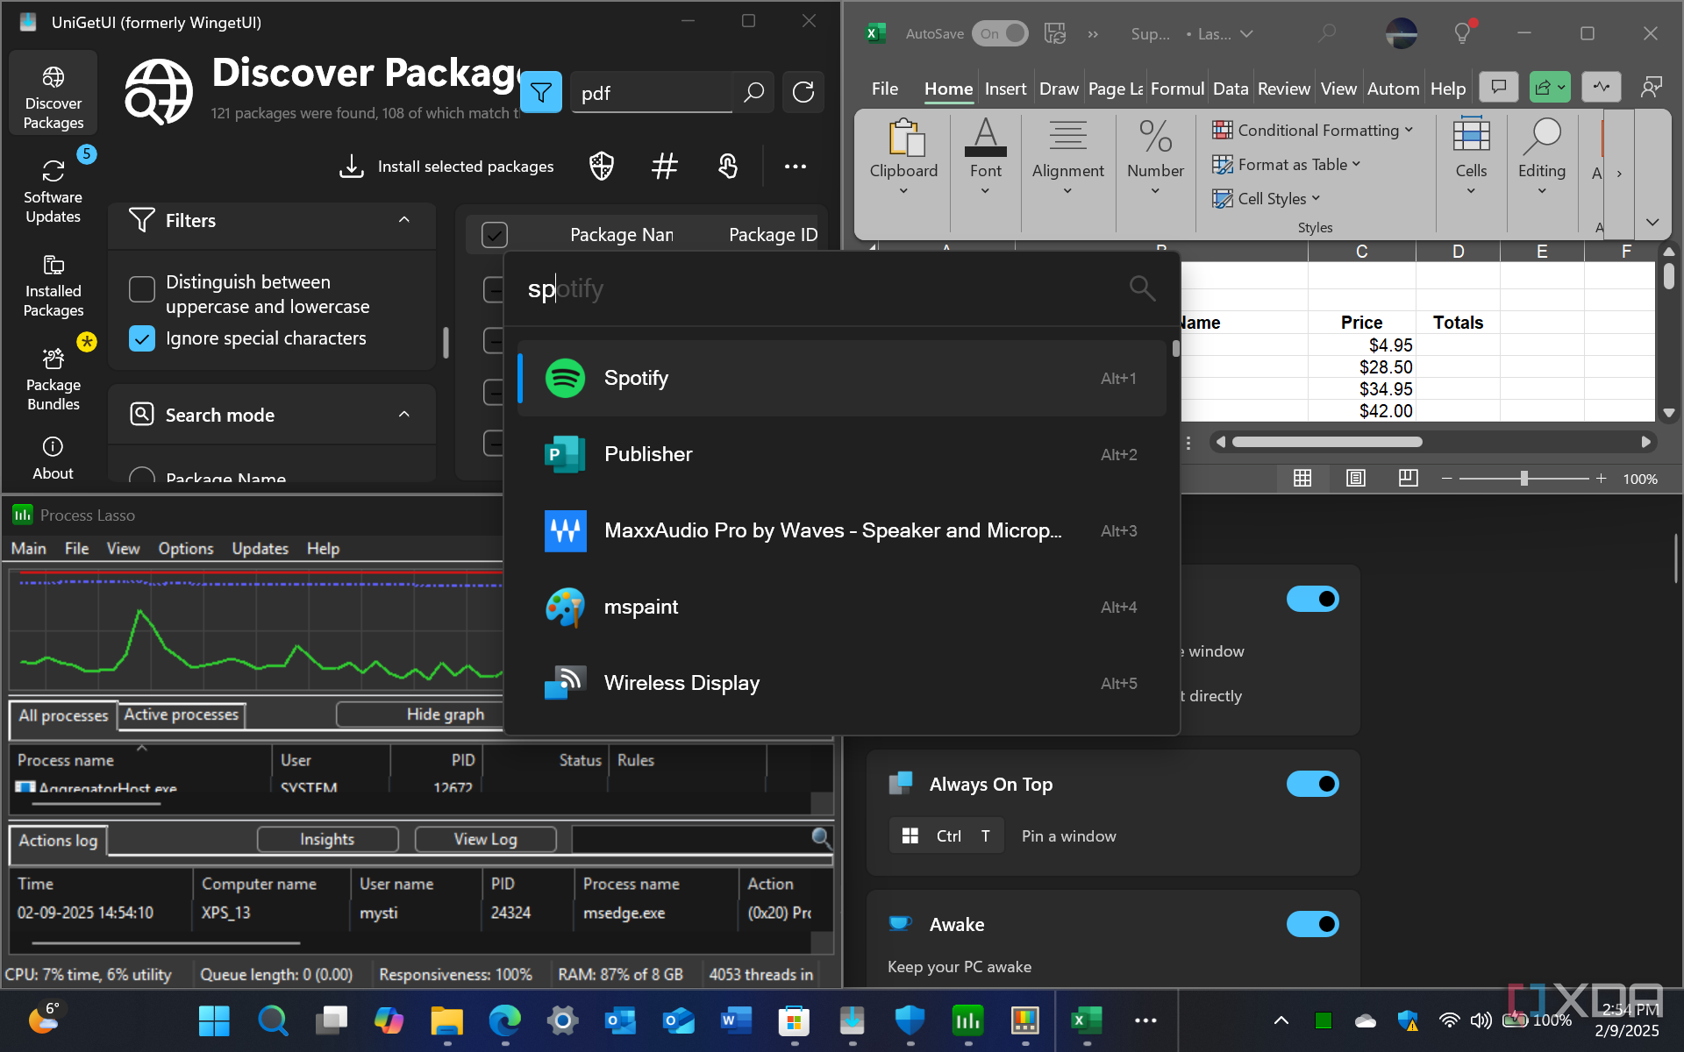1684x1052 pixels.
Task: Open the View Log in Process Lasso
Action: pos(484,839)
